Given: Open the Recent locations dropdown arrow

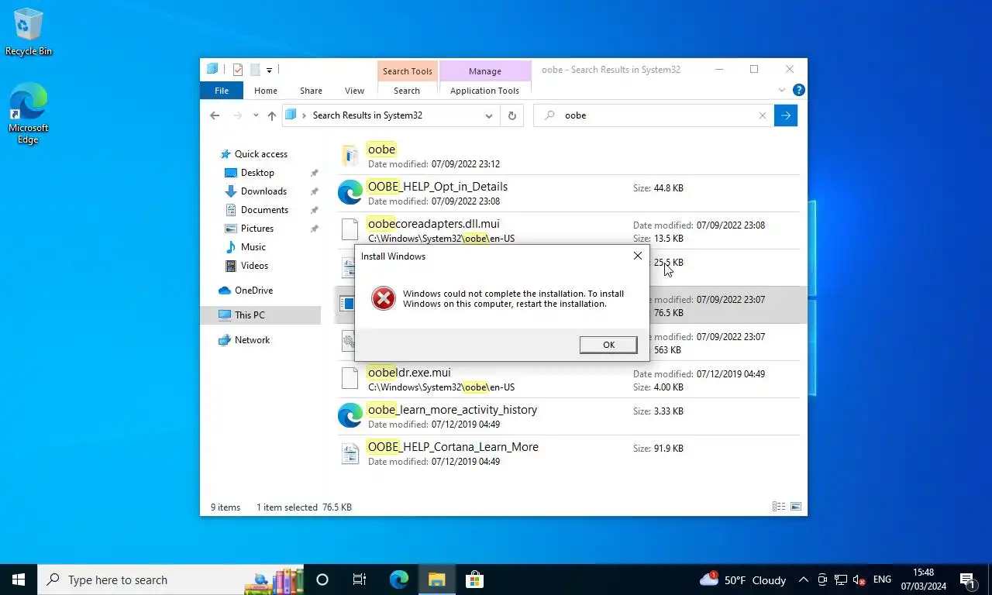Looking at the screenshot, I should (256, 115).
